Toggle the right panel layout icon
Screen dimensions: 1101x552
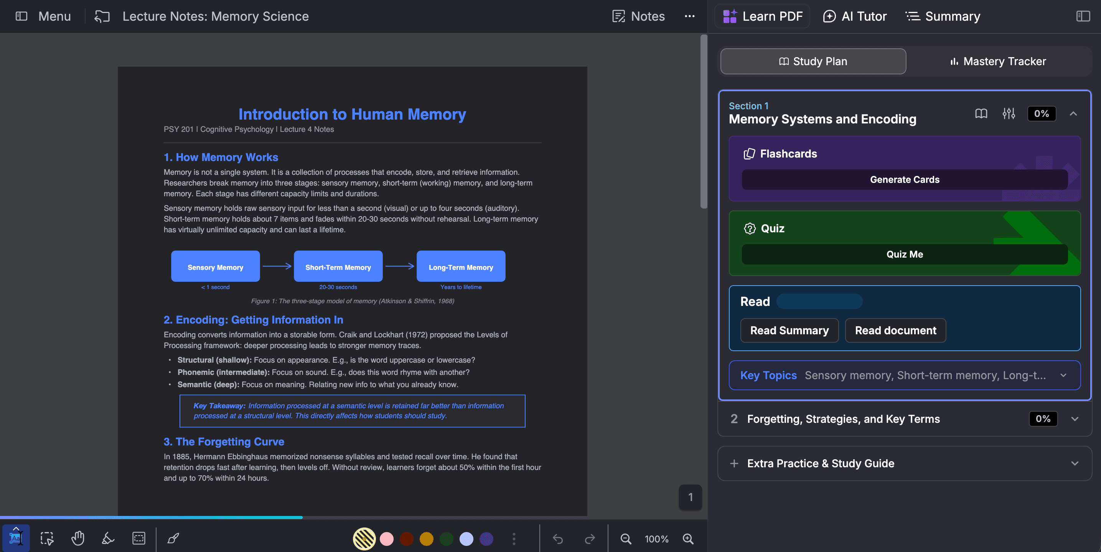1083,16
